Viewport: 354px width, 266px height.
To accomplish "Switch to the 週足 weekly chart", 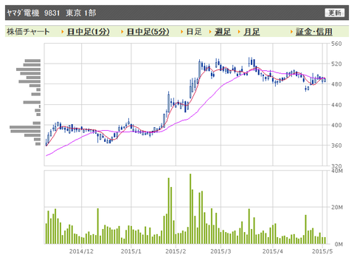I will pos(223,32).
